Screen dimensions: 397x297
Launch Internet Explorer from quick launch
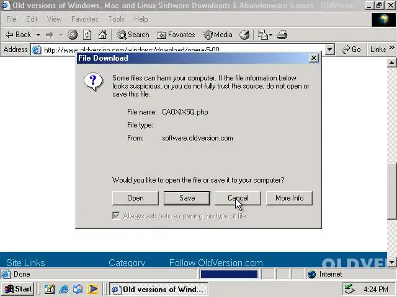point(64,289)
